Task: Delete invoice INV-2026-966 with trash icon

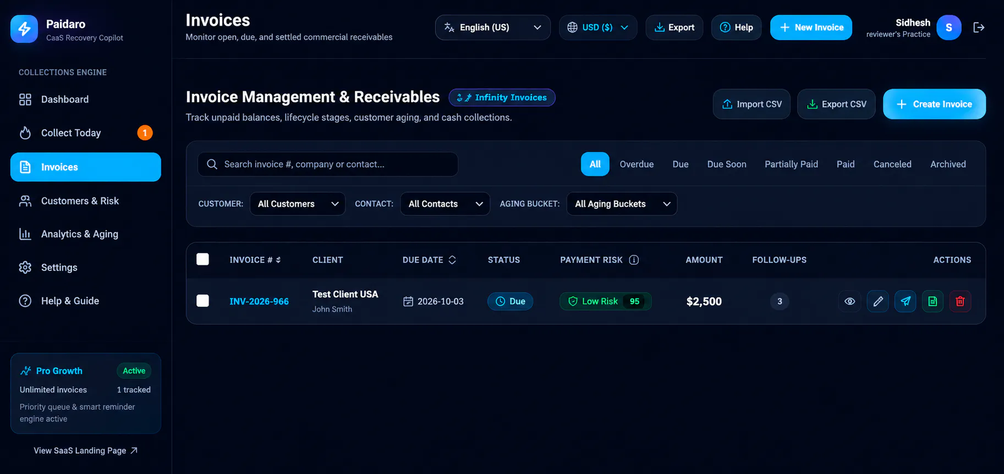Action: click(x=961, y=301)
